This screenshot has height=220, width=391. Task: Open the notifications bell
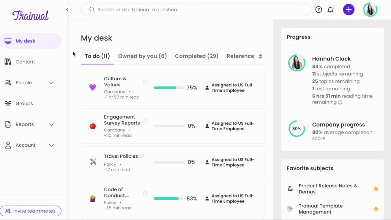click(330, 10)
